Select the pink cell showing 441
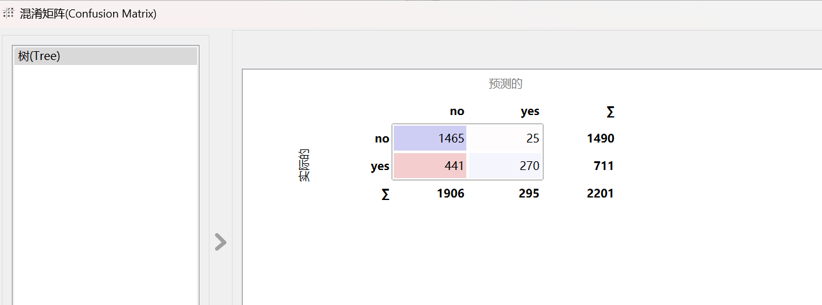The image size is (822, 305). [x=430, y=166]
